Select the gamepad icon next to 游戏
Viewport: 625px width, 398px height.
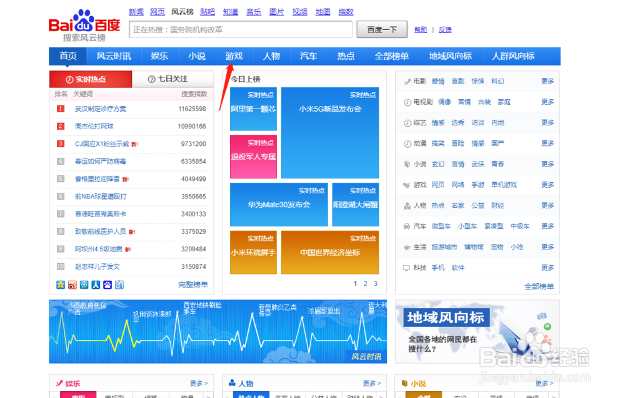click(x=407, y=184)
